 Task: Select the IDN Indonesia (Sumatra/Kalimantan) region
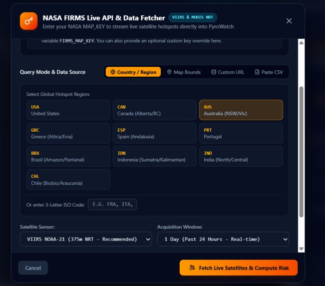pyautogui.click(x=155, y=156)
